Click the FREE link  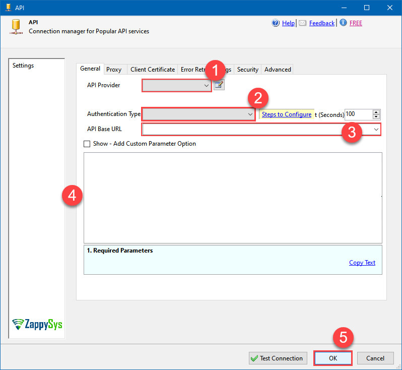(x=356, y=23)
